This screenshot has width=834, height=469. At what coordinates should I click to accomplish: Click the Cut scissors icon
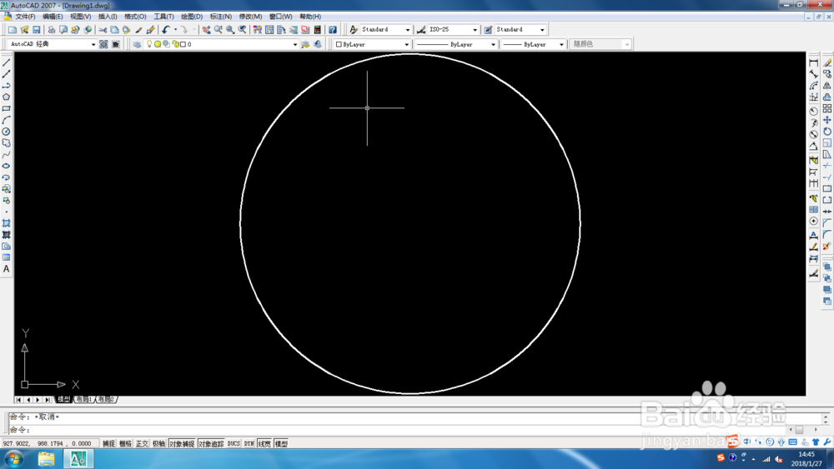click(103, 30)
